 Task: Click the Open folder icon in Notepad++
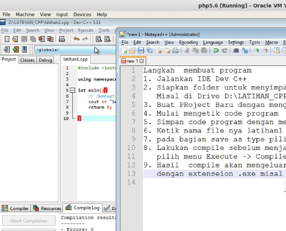pos(132,50)
